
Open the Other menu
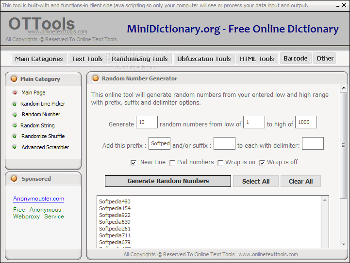tap(325, 58)
